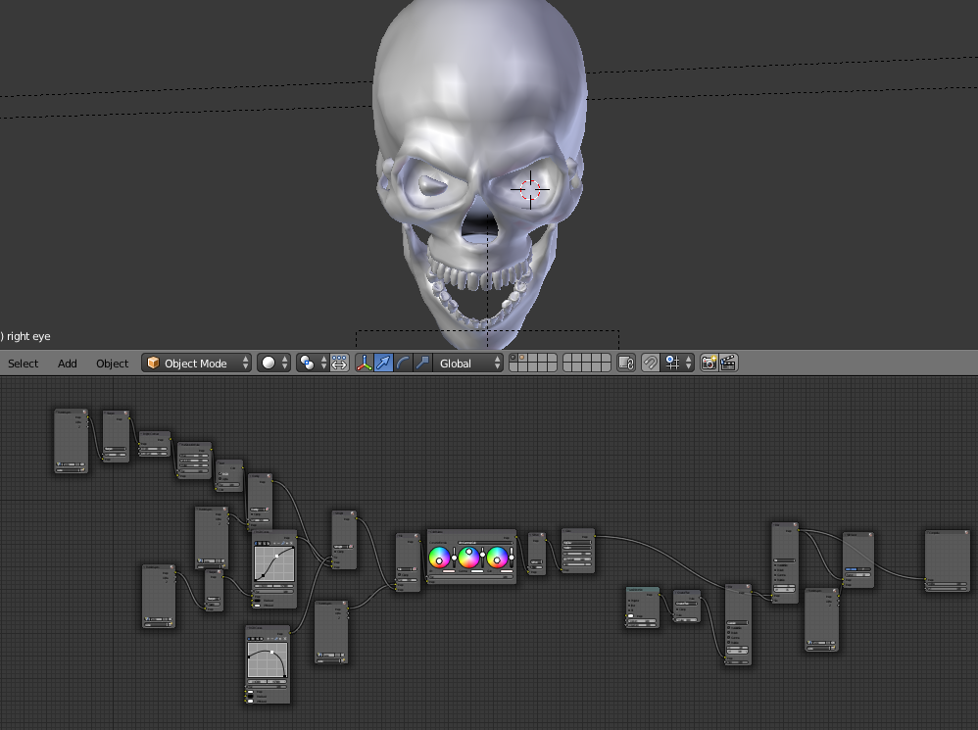Open the Global transform orientation dropdown

467,363
